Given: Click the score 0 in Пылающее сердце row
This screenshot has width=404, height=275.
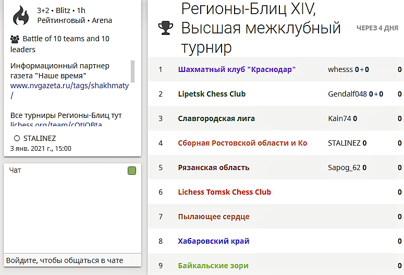Looking at the screenshot, I should (400, 217).
